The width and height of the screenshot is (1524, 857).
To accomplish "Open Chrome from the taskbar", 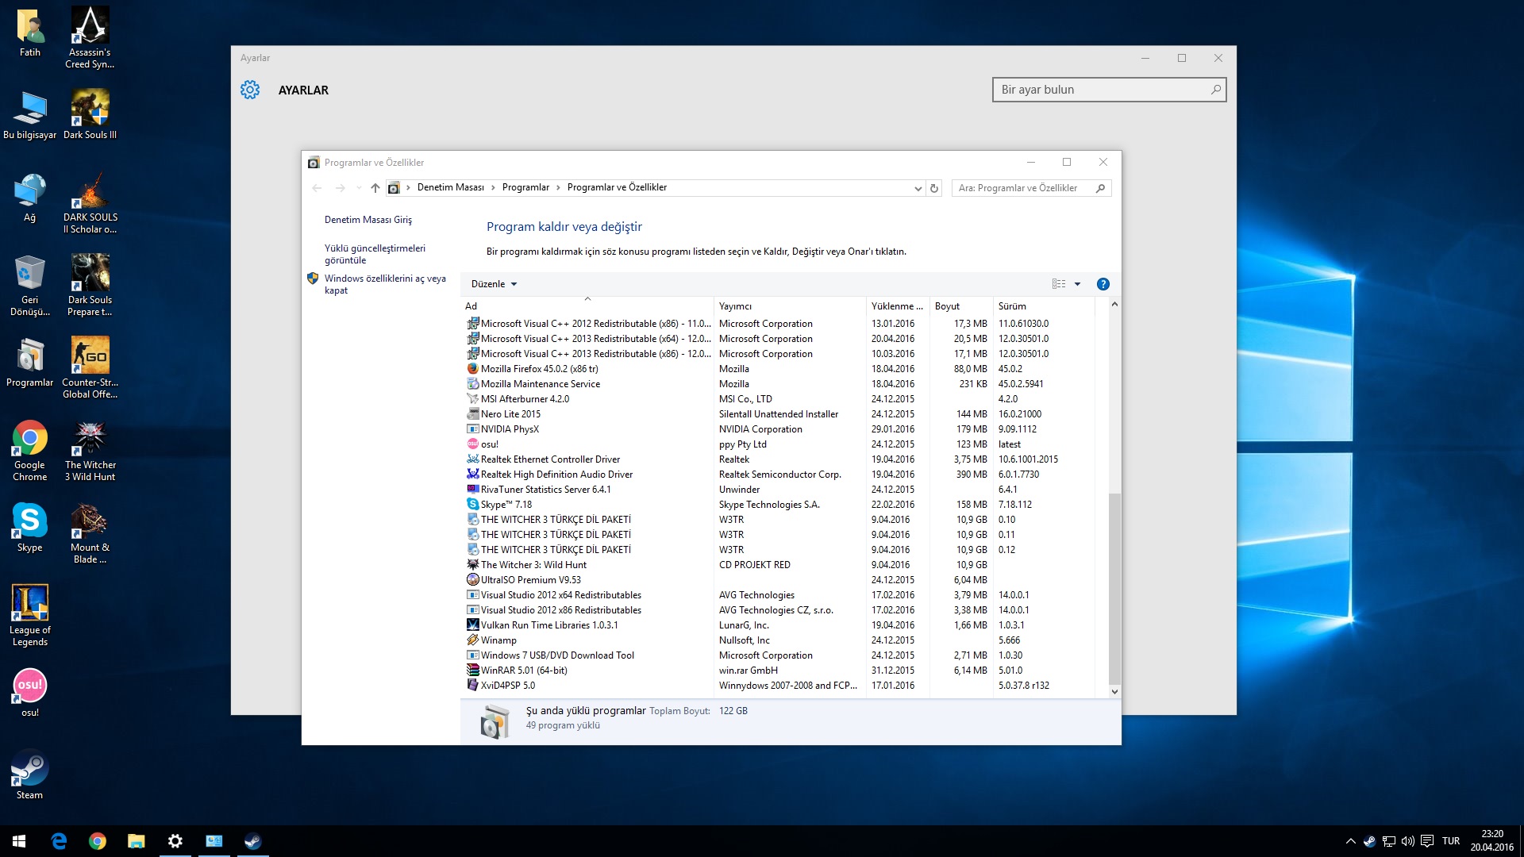I will point(98,841).
